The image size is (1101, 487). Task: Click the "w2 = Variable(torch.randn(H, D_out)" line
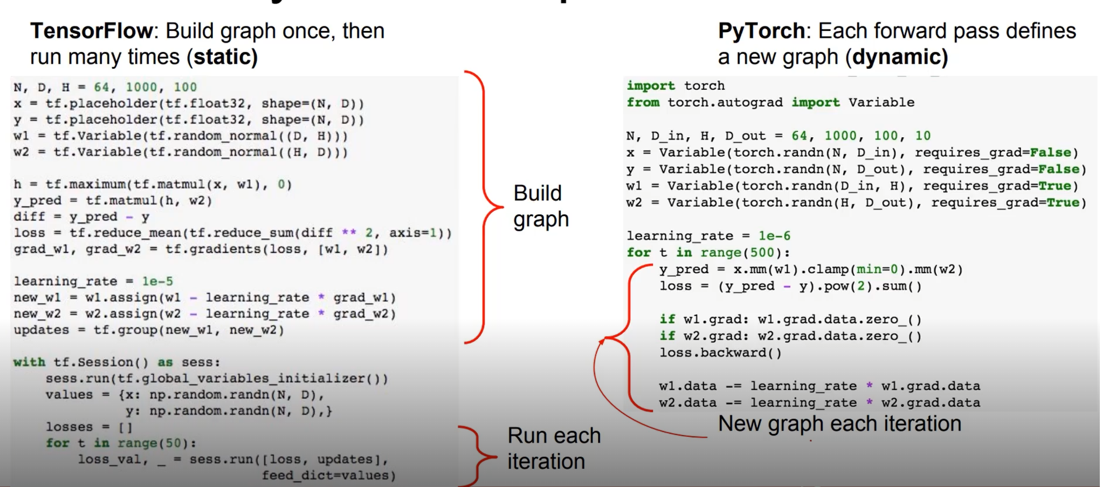[857, 203]
